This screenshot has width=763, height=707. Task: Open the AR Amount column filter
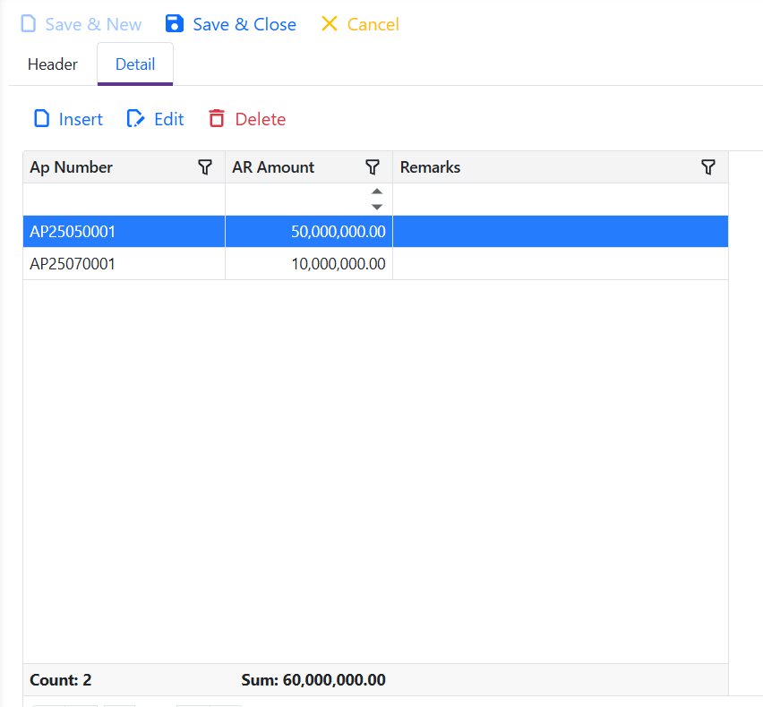coord(373,167)
